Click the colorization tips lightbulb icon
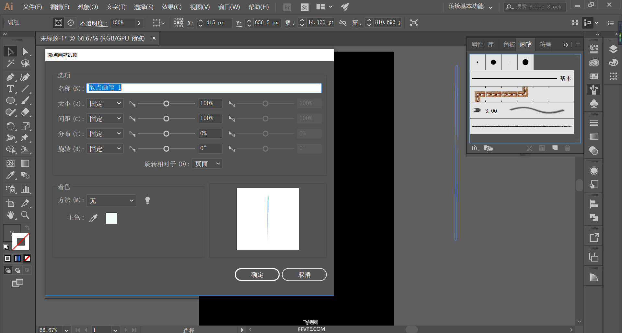622x333 pixels. [147, 201]
